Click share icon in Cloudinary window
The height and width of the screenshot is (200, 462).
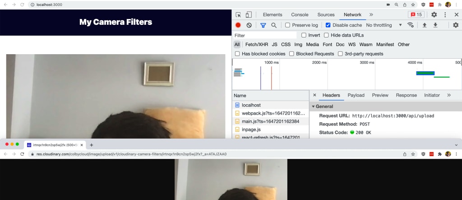405,154
